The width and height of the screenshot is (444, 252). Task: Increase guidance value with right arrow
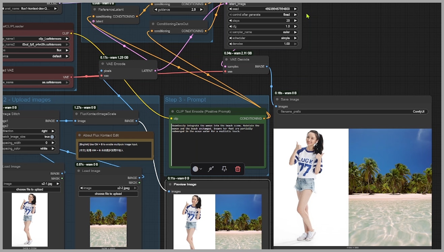[202, 9]
